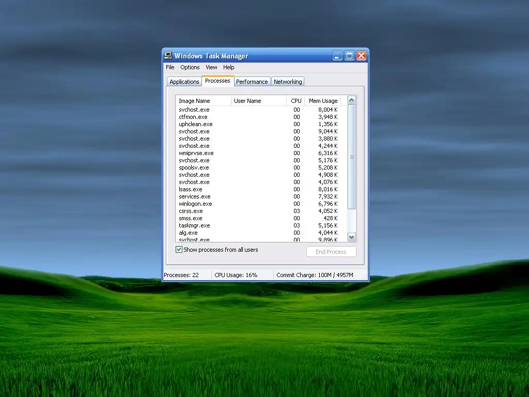Click the Processes: 22 status entry
Viewport: 529px width, 397px height.
coord(181,275)
